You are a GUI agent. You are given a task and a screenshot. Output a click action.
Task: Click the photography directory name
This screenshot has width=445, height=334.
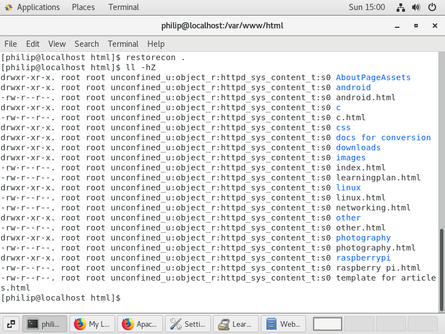[363, 238]
